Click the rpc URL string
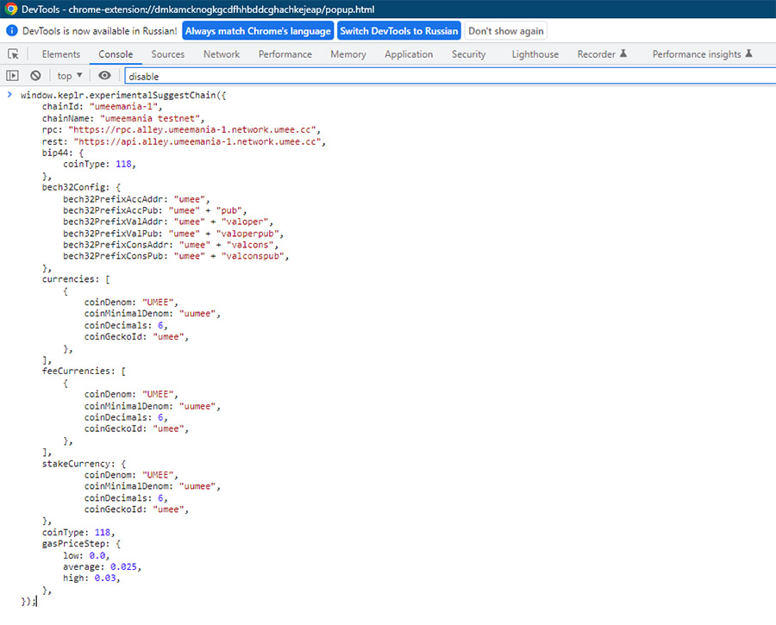This screenshot has height=625, width=776. 192,129
